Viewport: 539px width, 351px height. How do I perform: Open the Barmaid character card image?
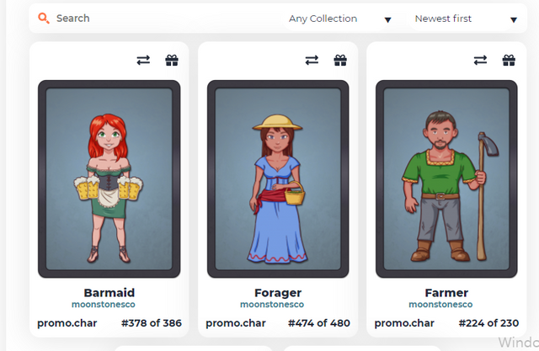tap(109, 179)
